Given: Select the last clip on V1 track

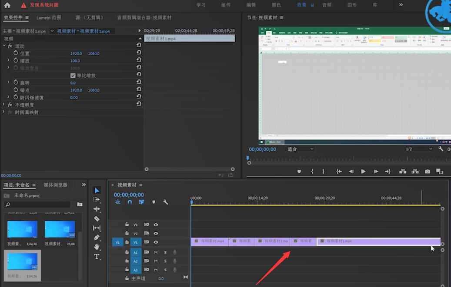Looking at the screenshot, I should click(378, 241).
